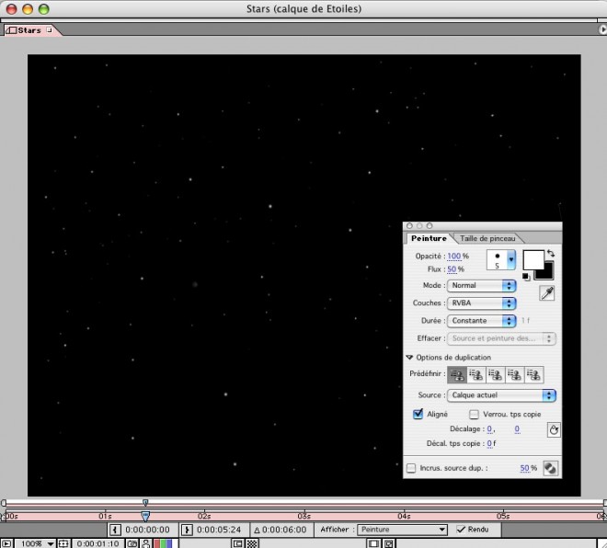
Task: Enable Verrou. tps copie checkbox
Action: click(475, 415)
